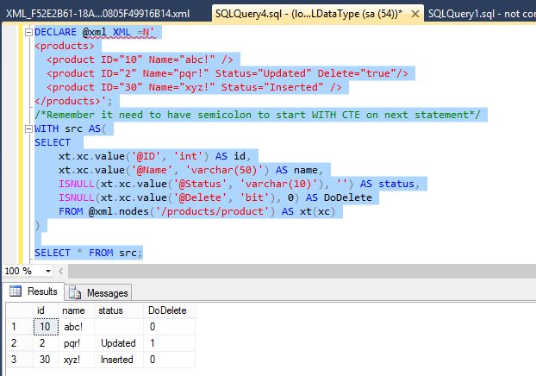The width and height of the screenshot is (536, 376).
Task: Click the ISNULL '@Delete' line
Action: [x=215, y=197]
